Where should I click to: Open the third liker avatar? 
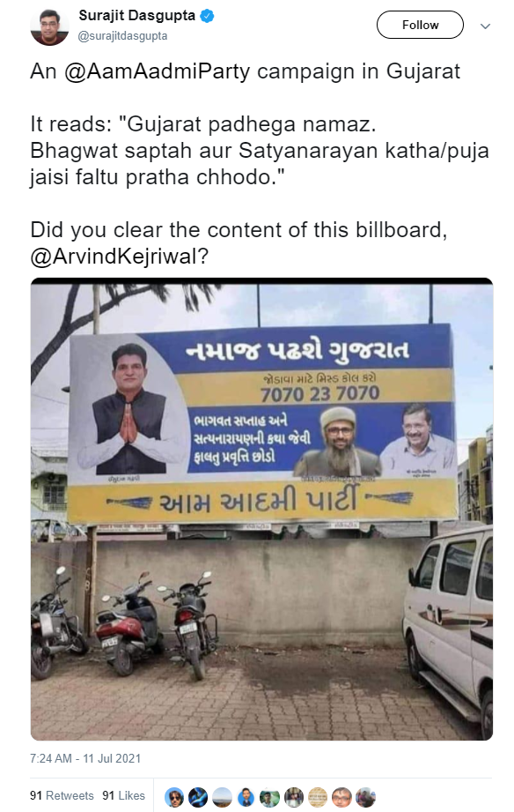(x=222, y=797)
